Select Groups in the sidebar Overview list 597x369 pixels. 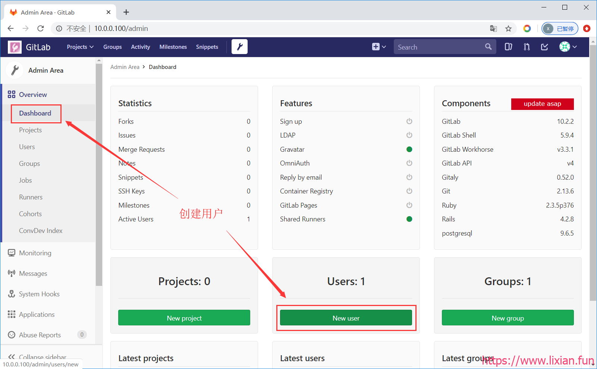(29, 164)
